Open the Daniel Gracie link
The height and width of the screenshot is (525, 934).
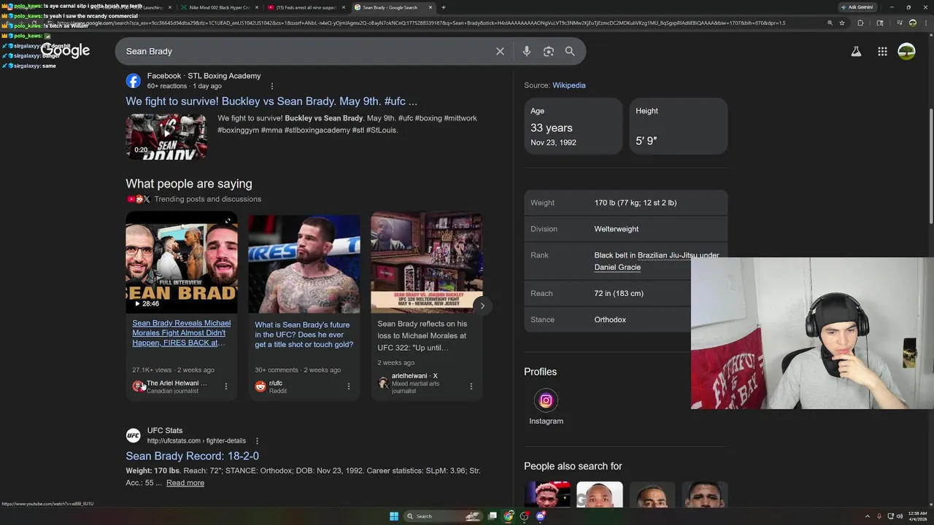(617, 267)
